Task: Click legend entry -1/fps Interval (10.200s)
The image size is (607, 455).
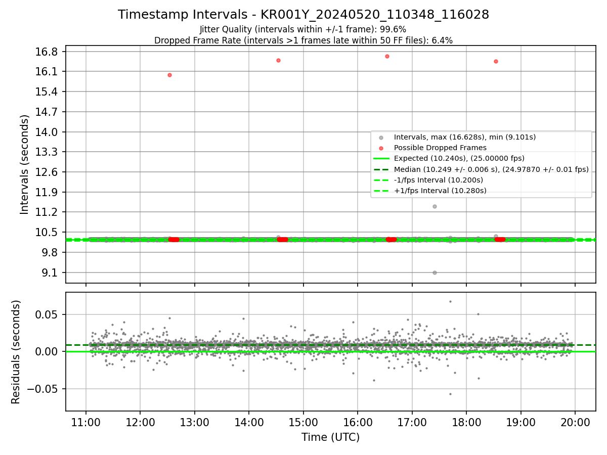Action: (x=438, y=180)
